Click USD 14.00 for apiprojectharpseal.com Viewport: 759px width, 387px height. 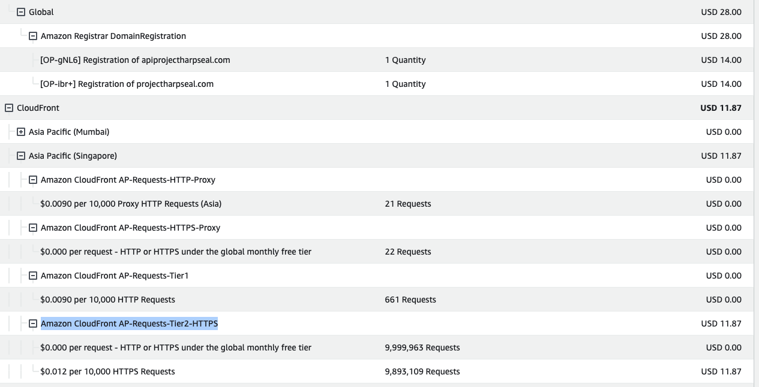click(x=721, y=60)
